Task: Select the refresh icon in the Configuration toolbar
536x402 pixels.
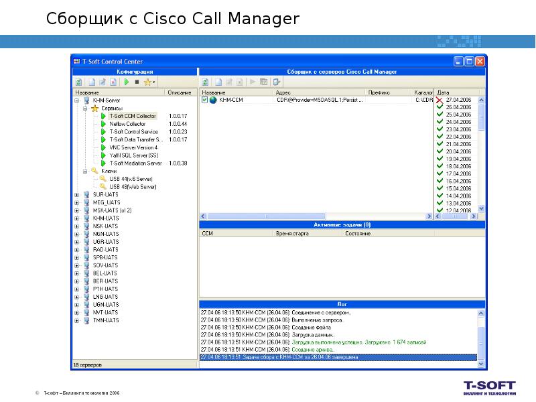Action: 78,82
